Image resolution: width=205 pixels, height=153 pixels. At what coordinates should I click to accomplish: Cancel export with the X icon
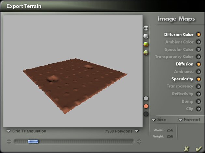pos(186,149)
